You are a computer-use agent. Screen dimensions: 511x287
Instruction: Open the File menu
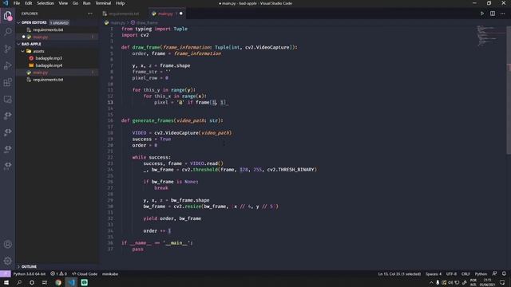pyautogui.click(x=16, y=3)
